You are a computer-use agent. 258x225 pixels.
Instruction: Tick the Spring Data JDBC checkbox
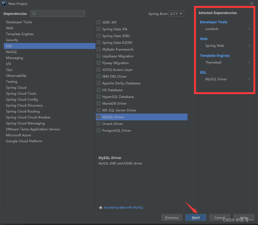click(x=99, y=36)
